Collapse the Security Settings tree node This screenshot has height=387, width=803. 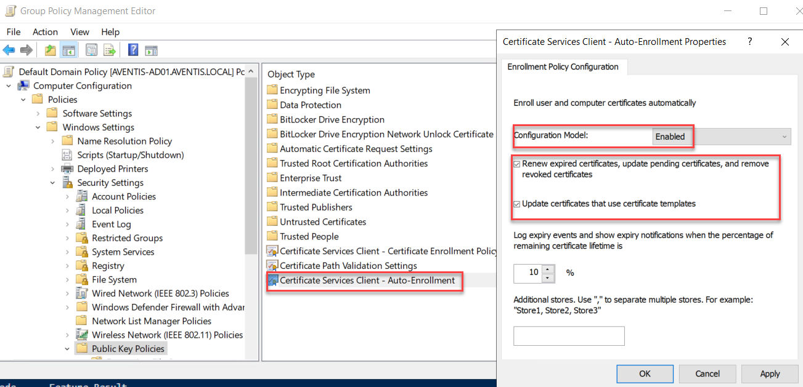53,183
